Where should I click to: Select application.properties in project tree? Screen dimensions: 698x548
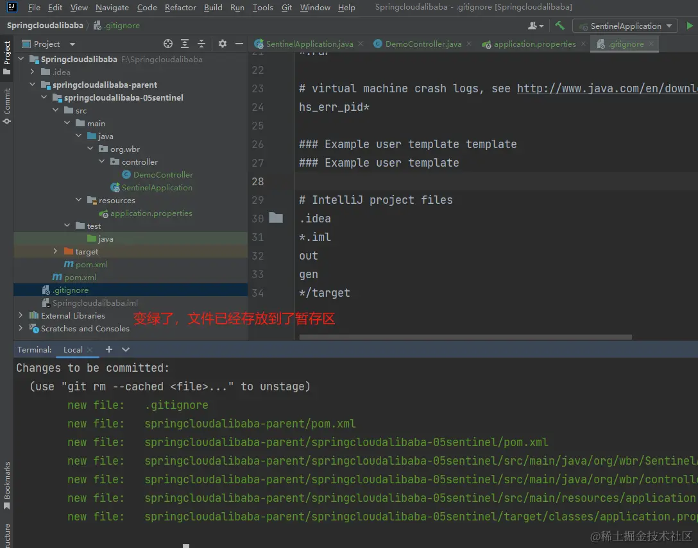tap(146, 213)
